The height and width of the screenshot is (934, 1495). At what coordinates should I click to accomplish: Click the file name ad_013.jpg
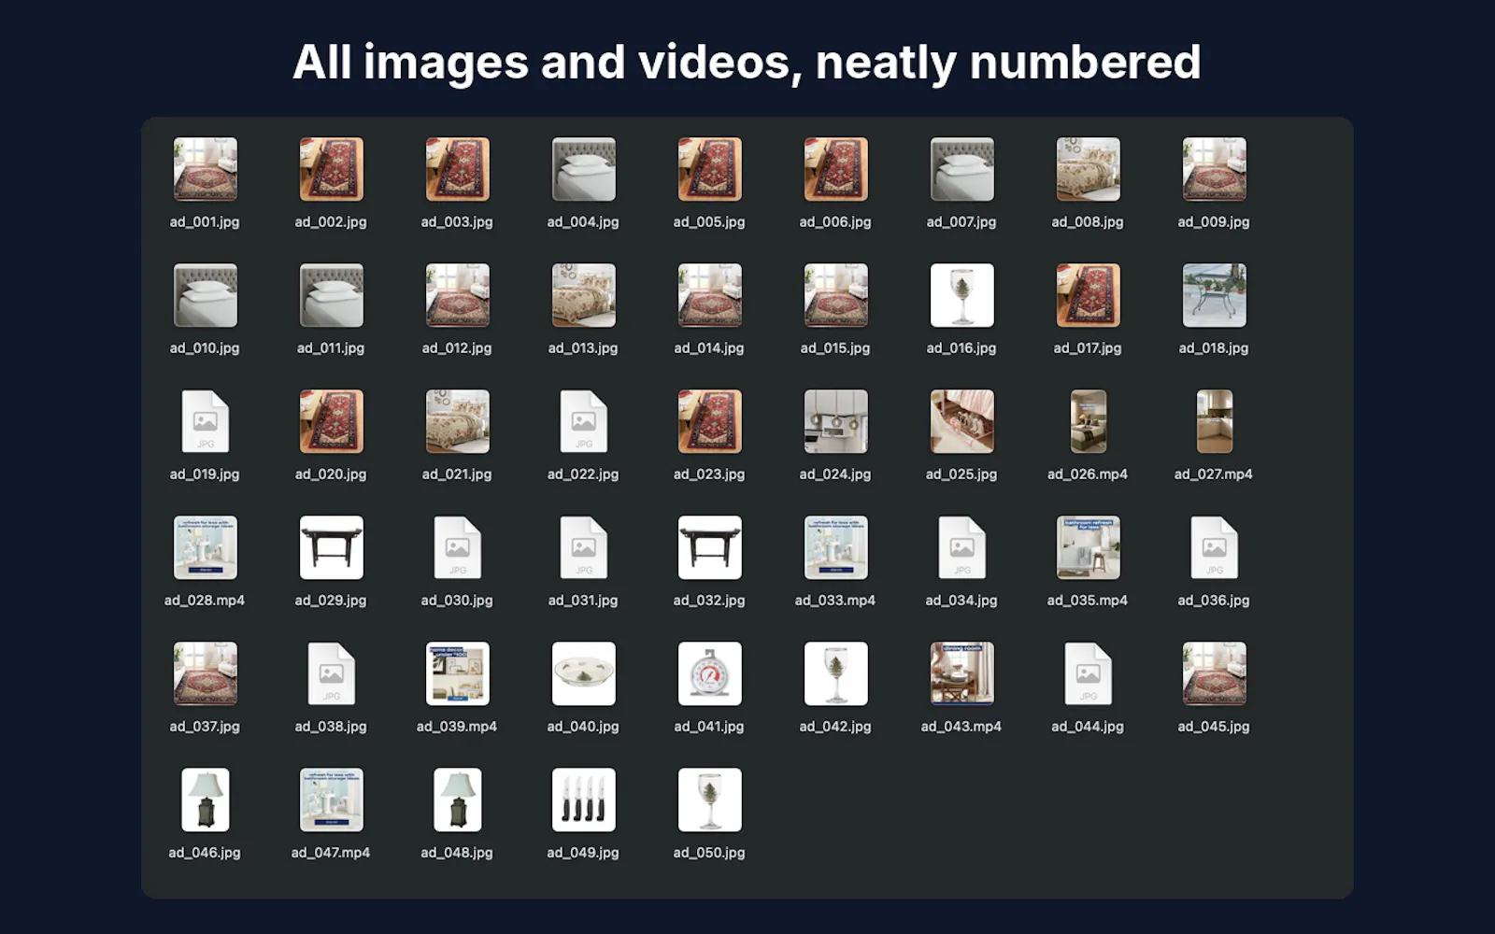pyautogui.click(x=583, y=348)
